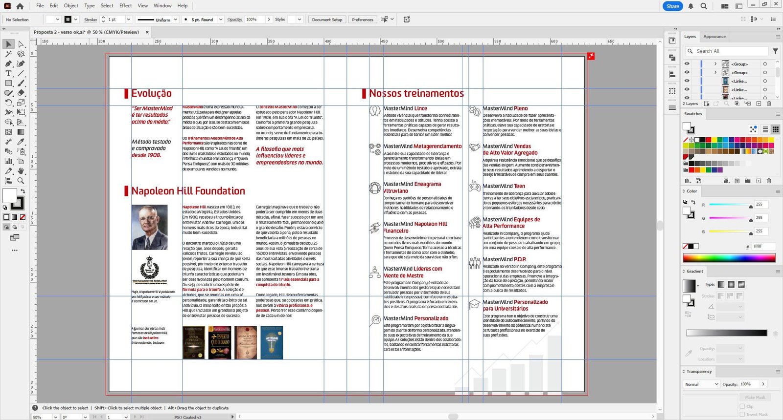This screenshot has width=783, height=420.
Task: Switch Swatches panel to list view
Action: tap(765, 129)
